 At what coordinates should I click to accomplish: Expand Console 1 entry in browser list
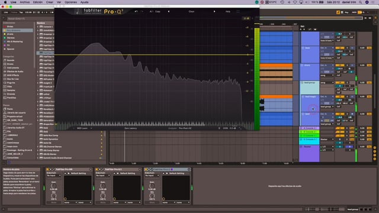point(38,27)
